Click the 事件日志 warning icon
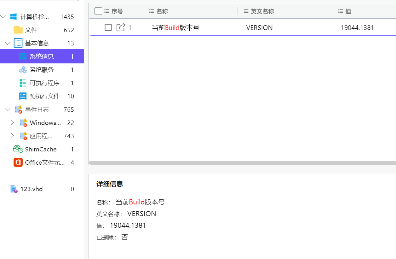Image resolution: width=396 pixels, height=259 pixels. click(x=18, y=109)
